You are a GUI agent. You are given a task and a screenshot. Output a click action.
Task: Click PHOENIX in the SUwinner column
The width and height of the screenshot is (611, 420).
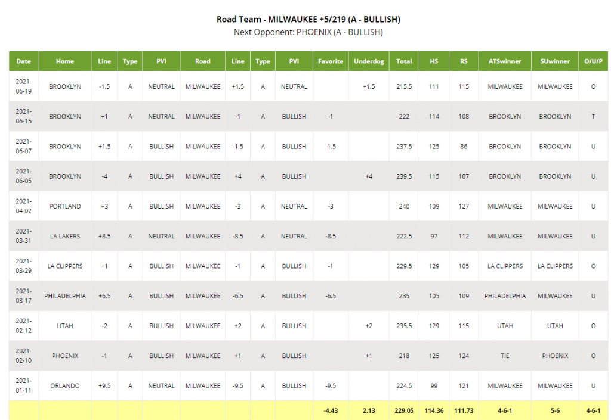click(555, 356)
